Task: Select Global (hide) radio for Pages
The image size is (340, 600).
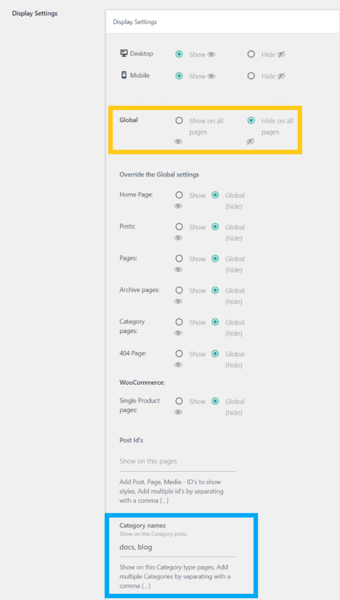Action: tap(215, 258)
